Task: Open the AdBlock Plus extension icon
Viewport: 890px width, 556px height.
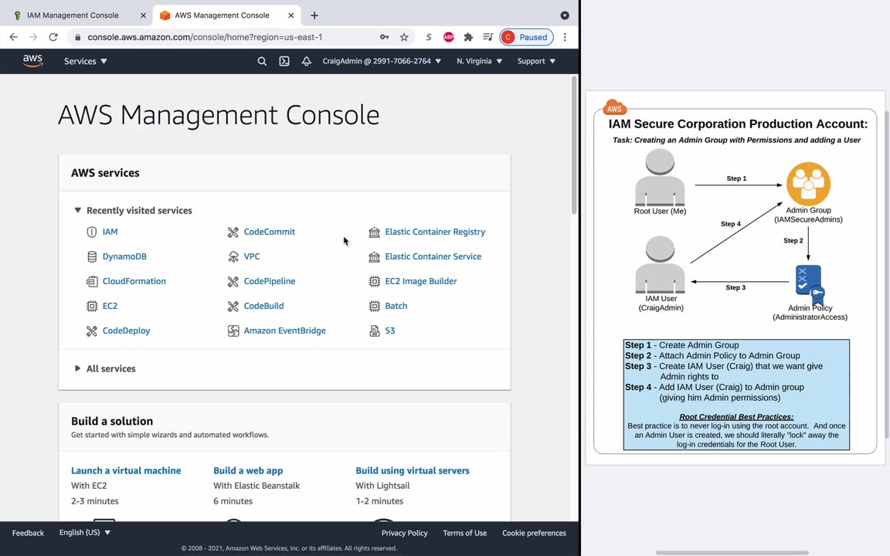Action: pyautogui.click(x=448, y=37)
